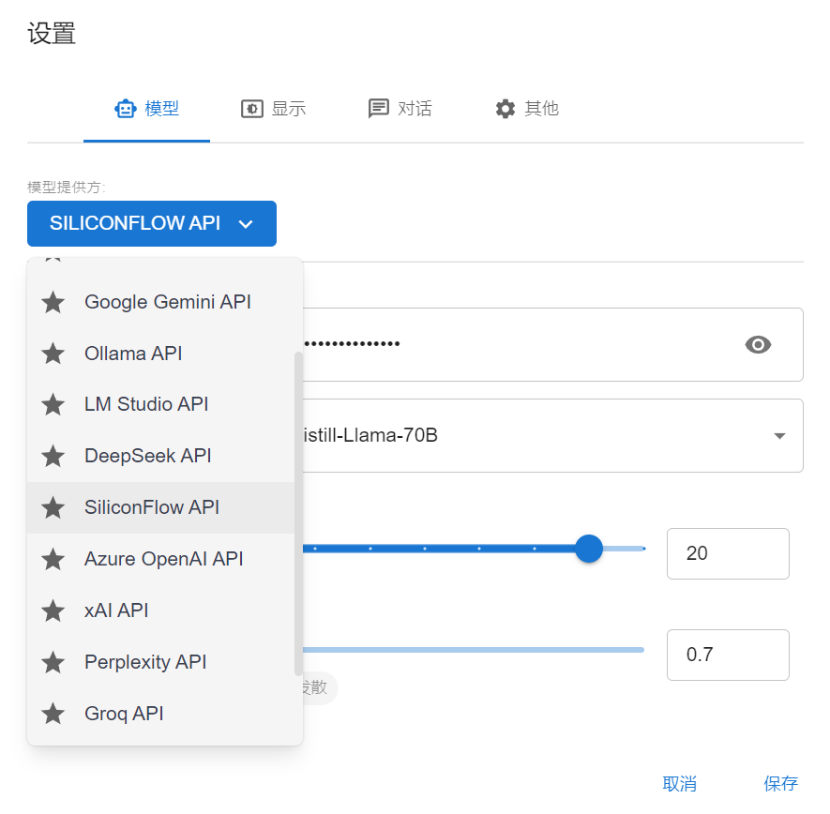This screenshot has height=814, width=830.
Task: Choose DeepSeek API as provider
Action: (x=161, y=456)
